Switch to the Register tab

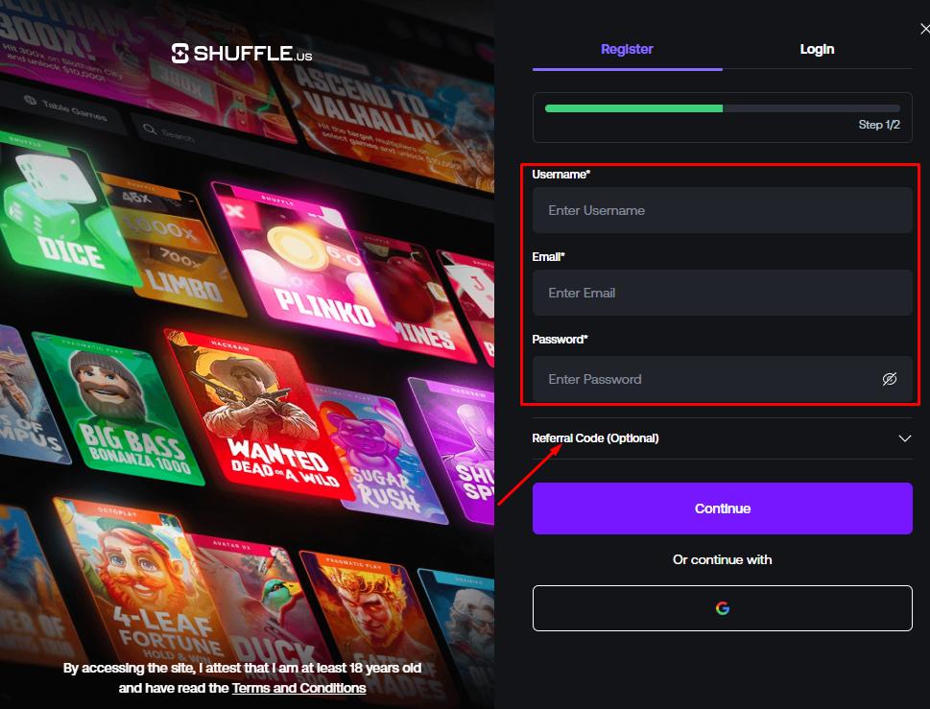coord(627,49)
